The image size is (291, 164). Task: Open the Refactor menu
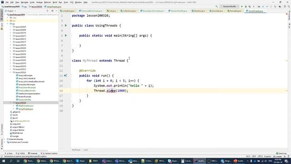(x=47, y=2)
